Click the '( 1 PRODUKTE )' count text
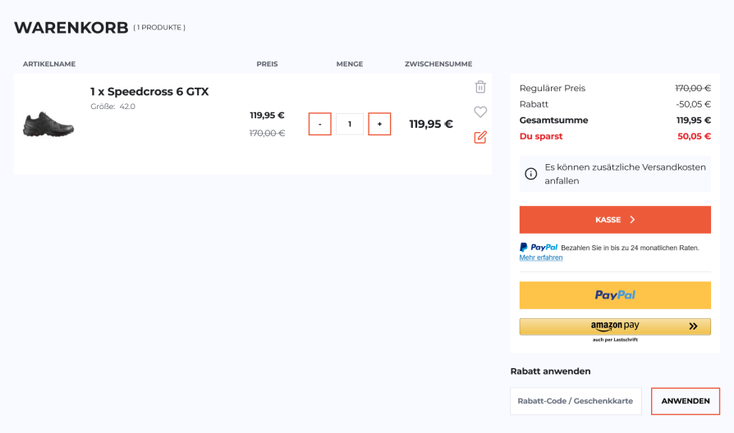 159,28
